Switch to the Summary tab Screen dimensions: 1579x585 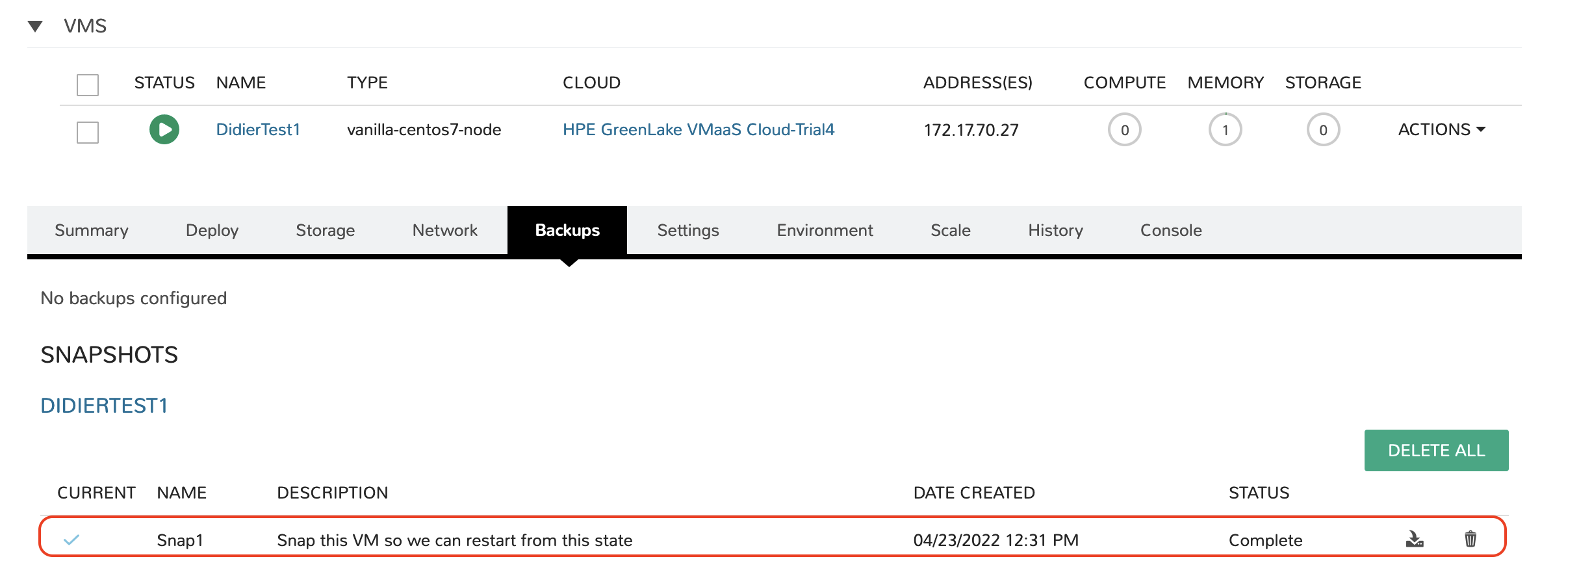pyautogui.click(x=92, y=230)
